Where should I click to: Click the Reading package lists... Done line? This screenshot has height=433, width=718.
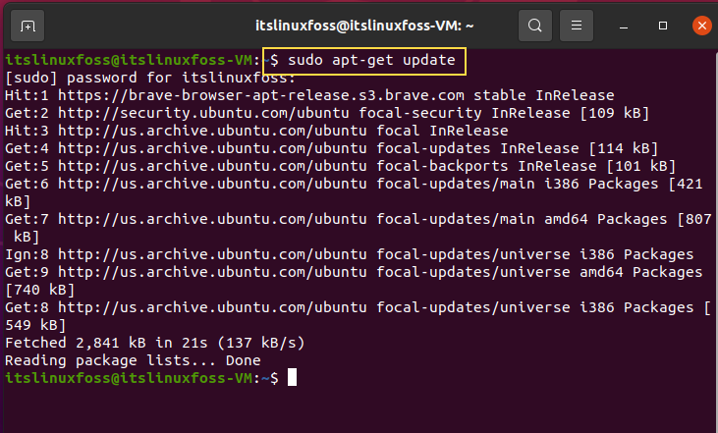coord(133,360)
